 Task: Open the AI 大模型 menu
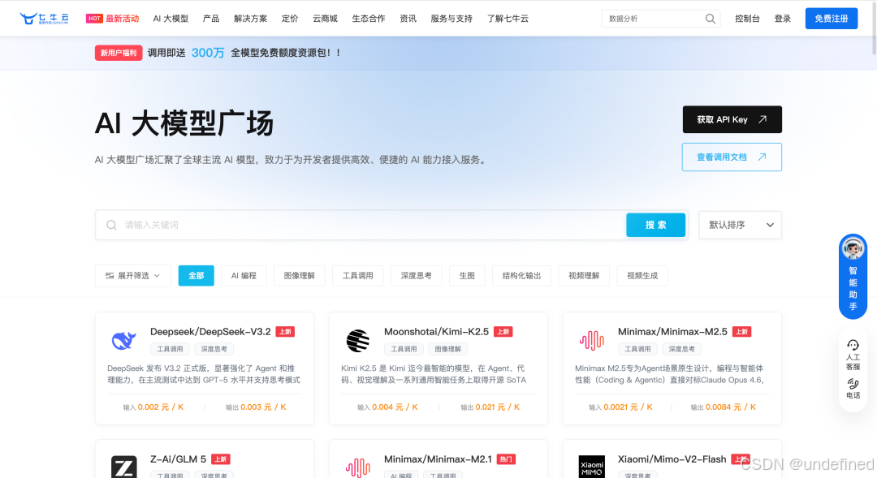171,19
